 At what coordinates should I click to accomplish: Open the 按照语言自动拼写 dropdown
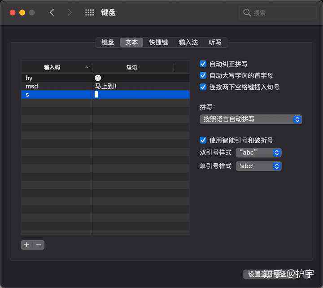(251, 119)
